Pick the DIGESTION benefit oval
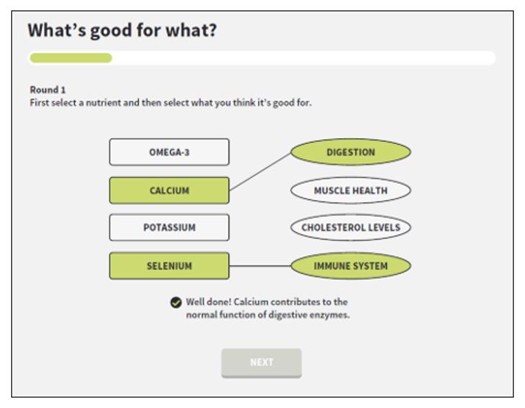The image size is (525, 408). tap(351, 152)
